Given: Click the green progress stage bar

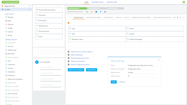Looking at the screenshot, I should (77, 8).
